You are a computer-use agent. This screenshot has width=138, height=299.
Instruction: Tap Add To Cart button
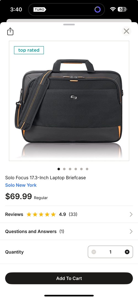pyautogui.click(x=69, y=278)
